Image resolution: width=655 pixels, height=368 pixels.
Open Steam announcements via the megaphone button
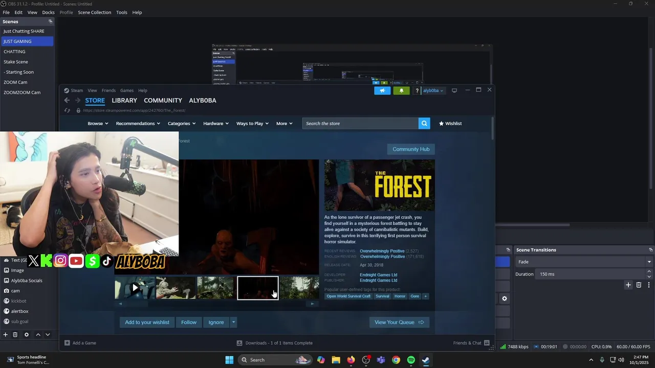click(x=382, y=90)
